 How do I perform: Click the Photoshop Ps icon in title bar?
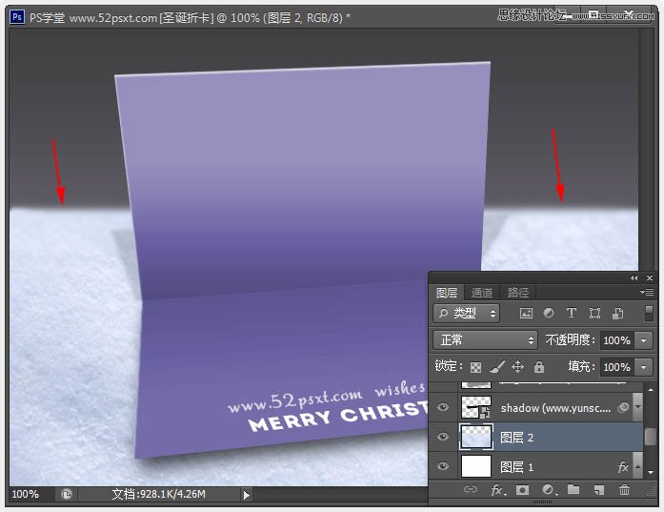pyautogui.click(x=17, y=17)
